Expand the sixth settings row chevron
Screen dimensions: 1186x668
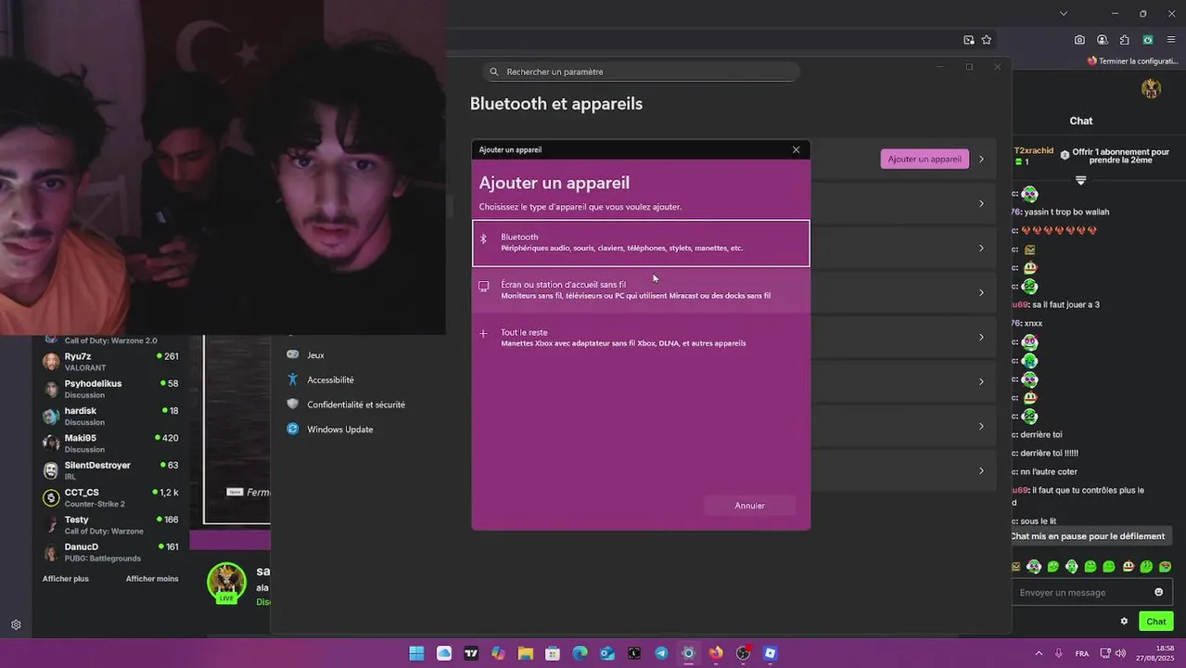point(982,381)
